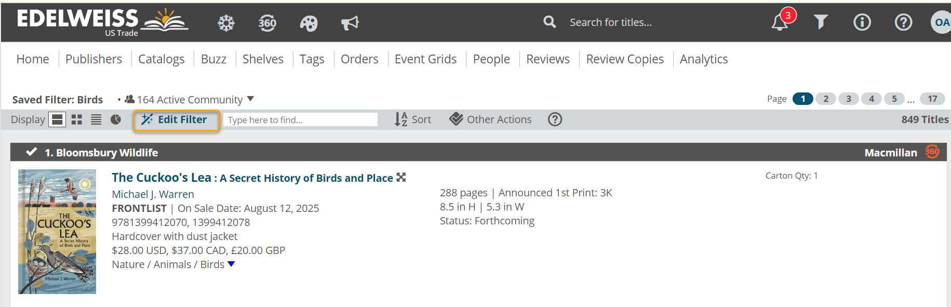Screen dimensions: 951x307
Task: Open the Analytics menu
Action: (x=704, y=59)
